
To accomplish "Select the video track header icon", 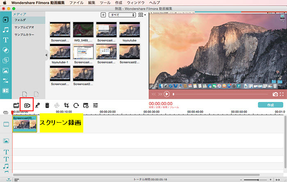I will click(6, 124).
